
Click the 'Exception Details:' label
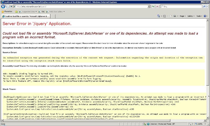pyautogui.click(x=12, y=48)
